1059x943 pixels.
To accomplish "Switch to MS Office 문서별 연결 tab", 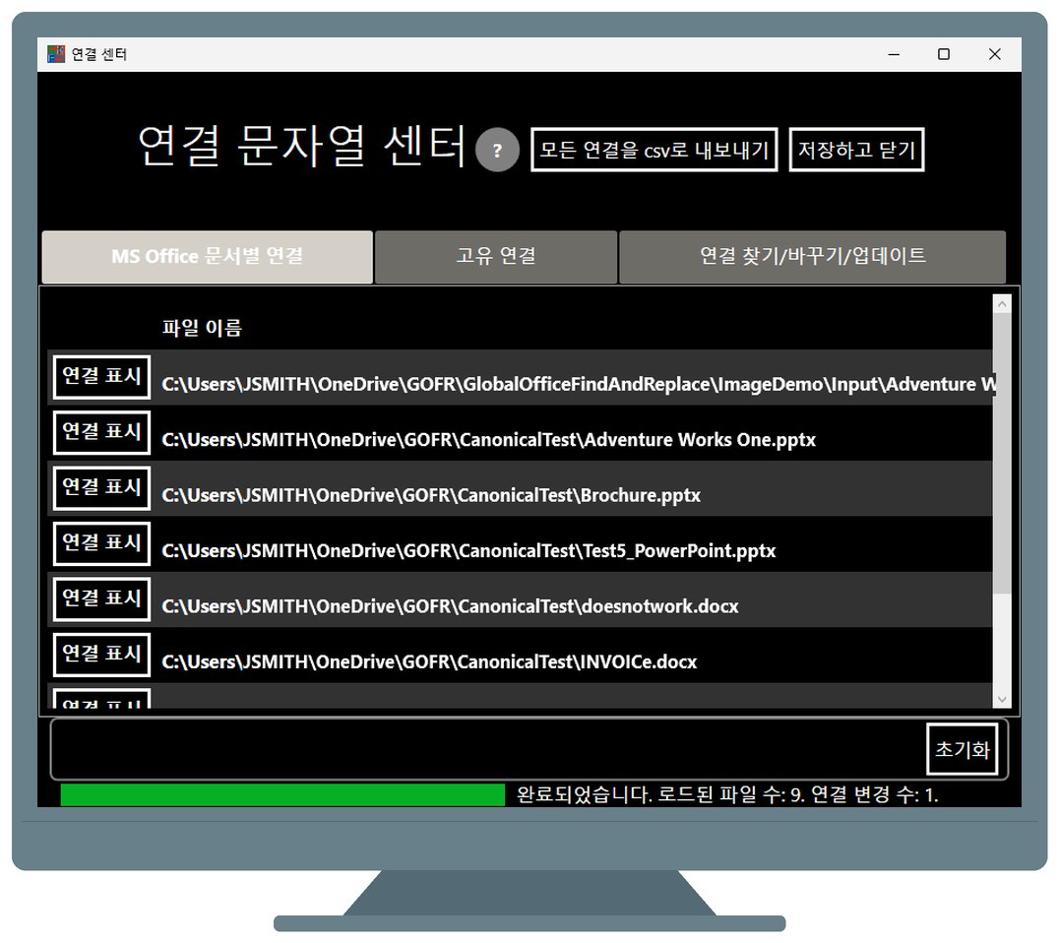I will [x=208, y=257].
